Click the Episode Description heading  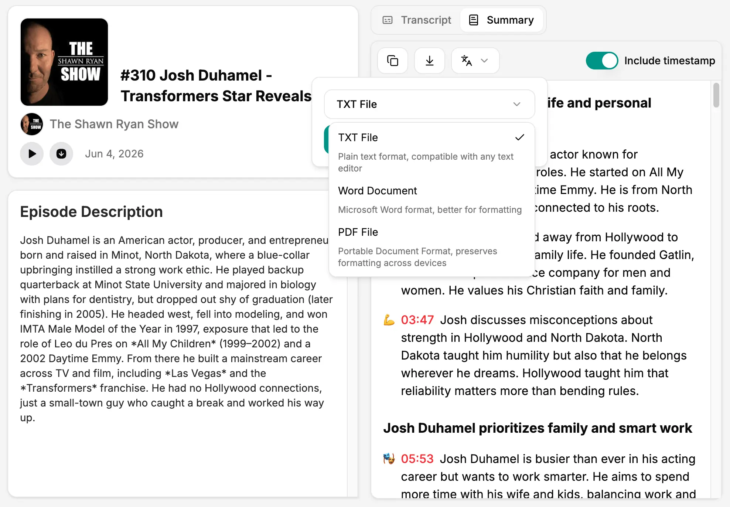[91, 212]
